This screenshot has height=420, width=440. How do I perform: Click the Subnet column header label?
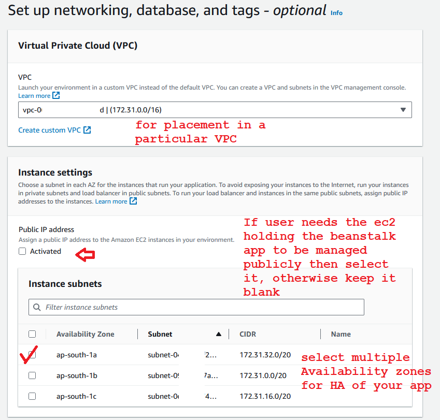[x=160, y=334]
